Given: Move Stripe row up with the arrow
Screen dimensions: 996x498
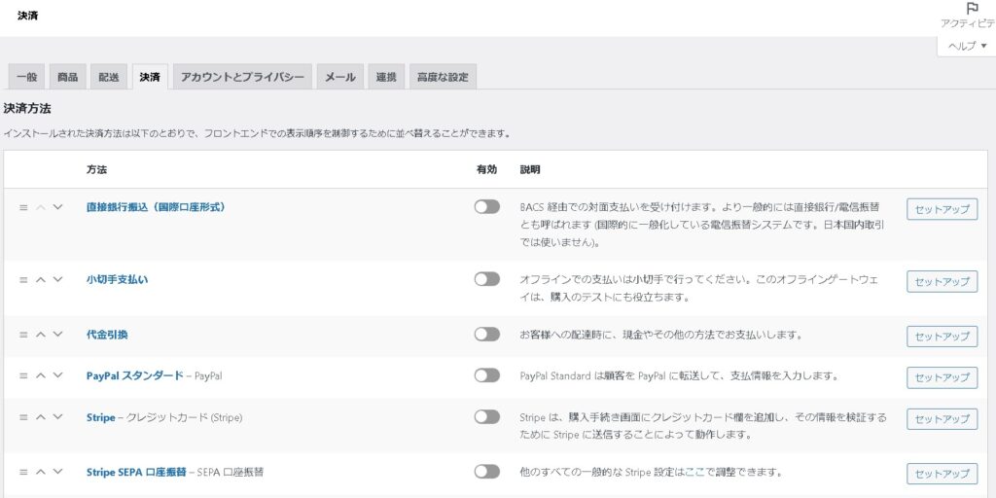Looking at the screenshot, I should tap(41, 417).
